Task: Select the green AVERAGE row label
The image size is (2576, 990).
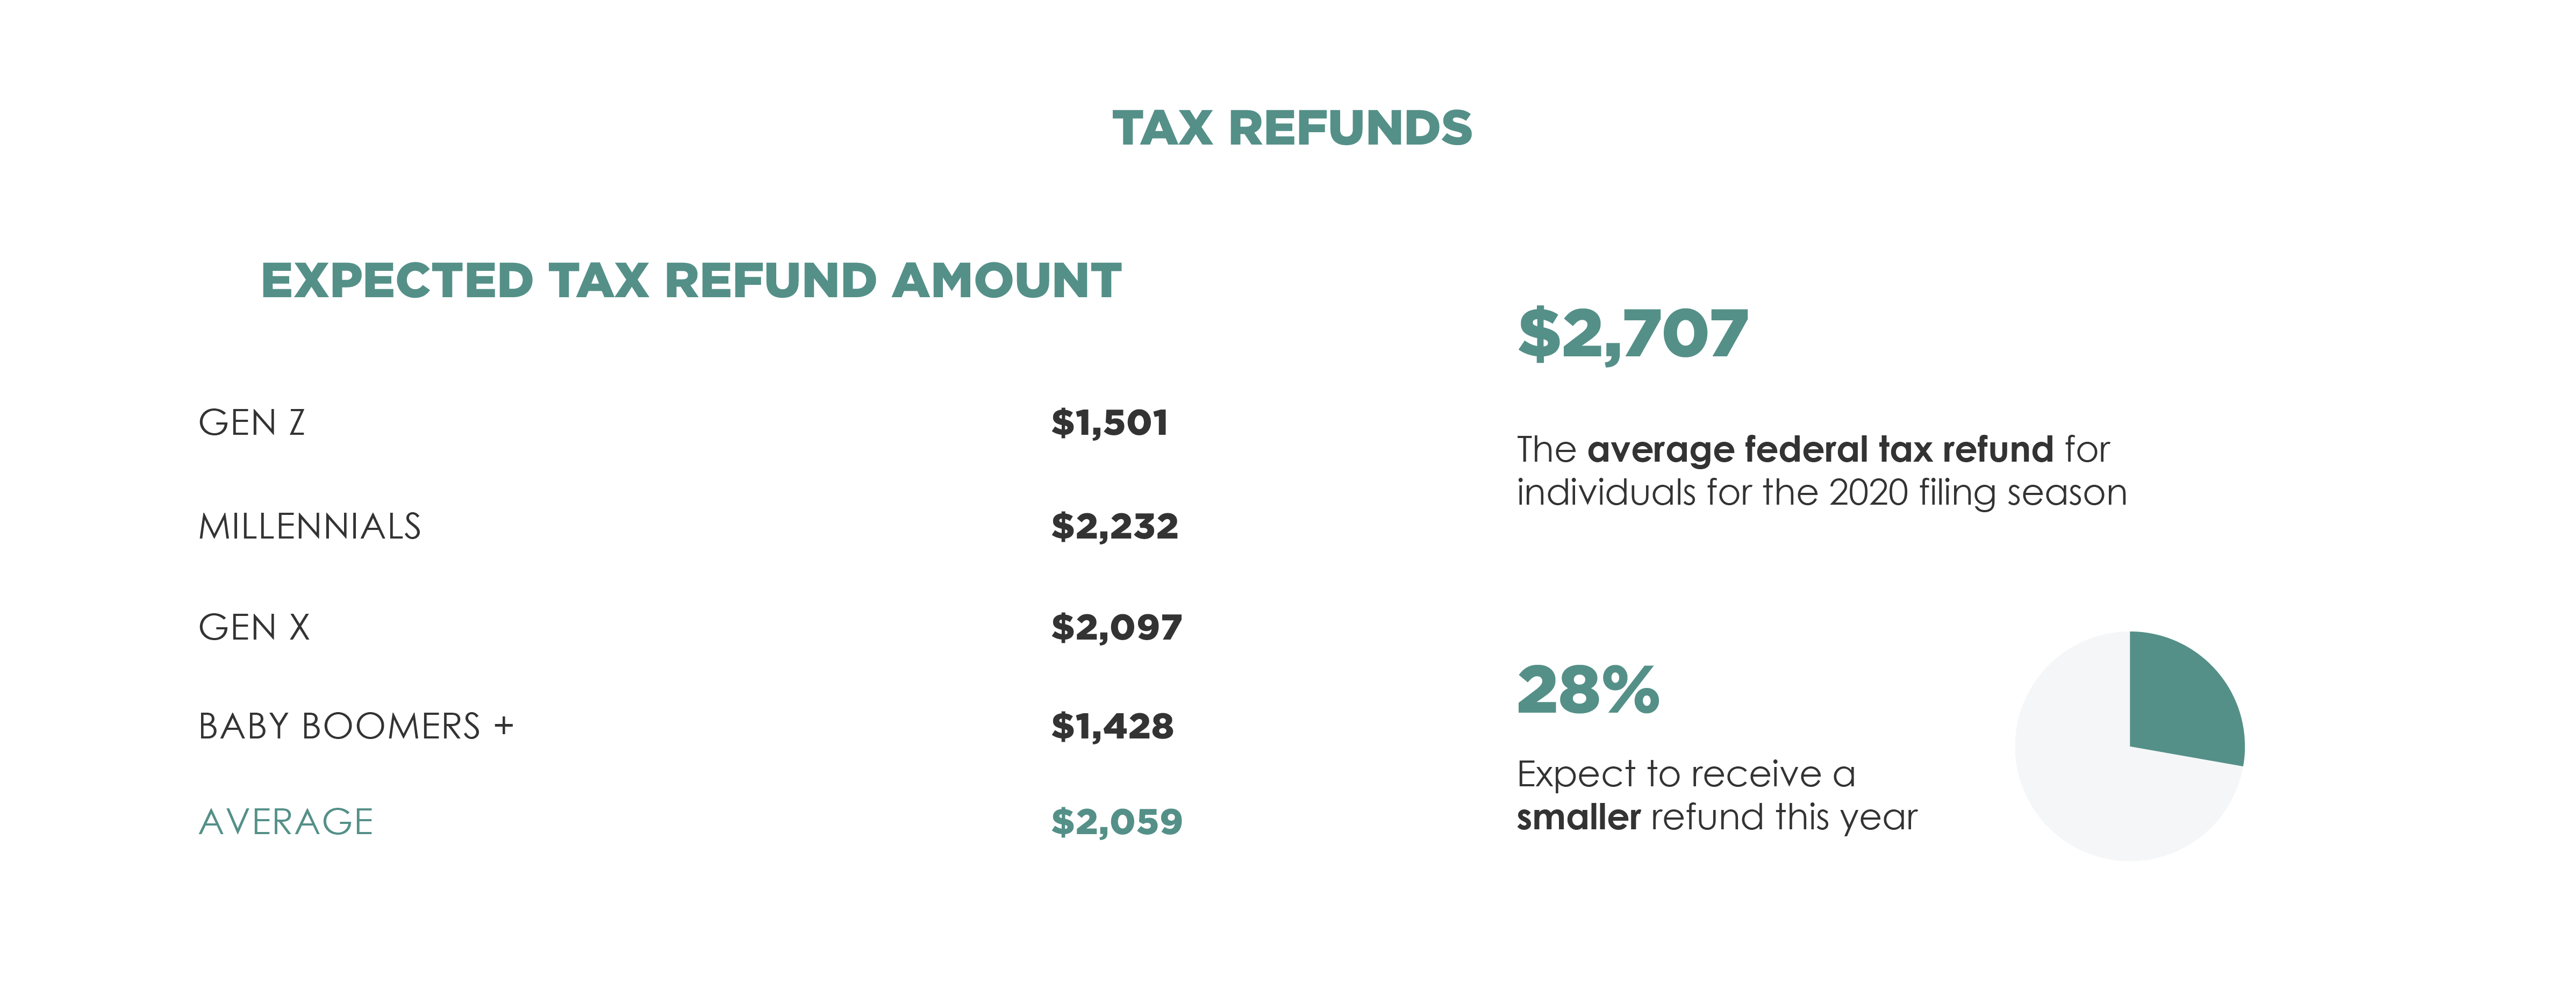Action: (286, 822)
